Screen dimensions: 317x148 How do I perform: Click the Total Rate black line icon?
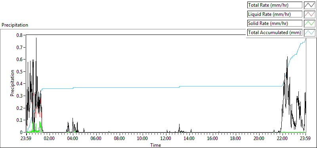click(310, 5)
